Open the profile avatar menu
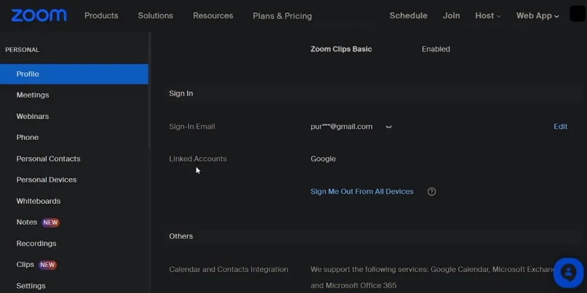The width and height of the screenshot is (587, 293). (577, 14)
